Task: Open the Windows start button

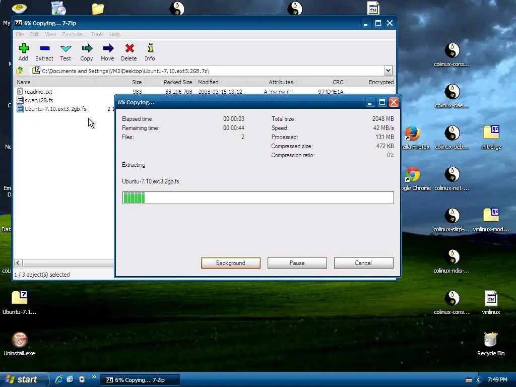Action: point(24,379)
